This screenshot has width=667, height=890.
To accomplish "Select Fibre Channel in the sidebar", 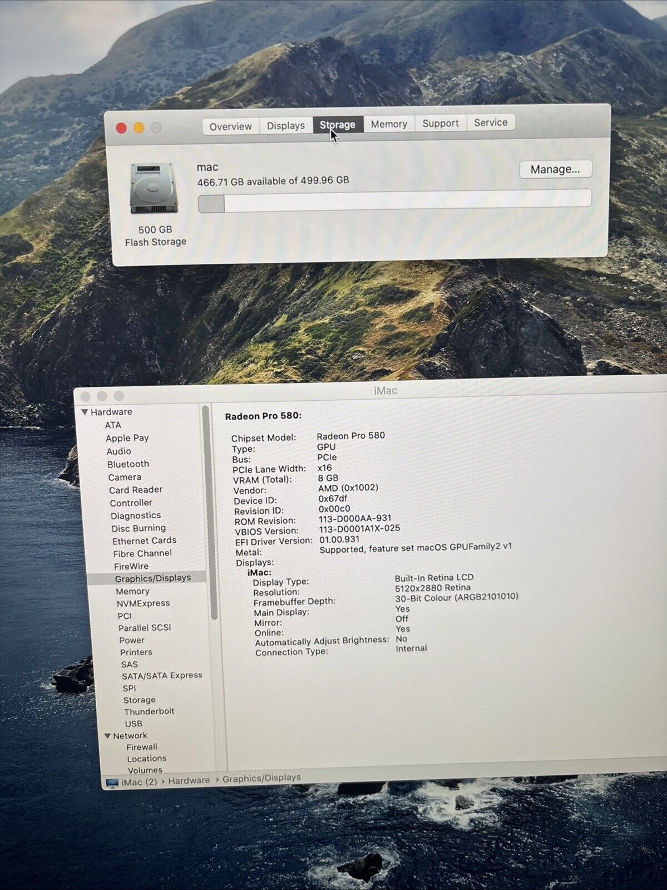I will point(142,553).
